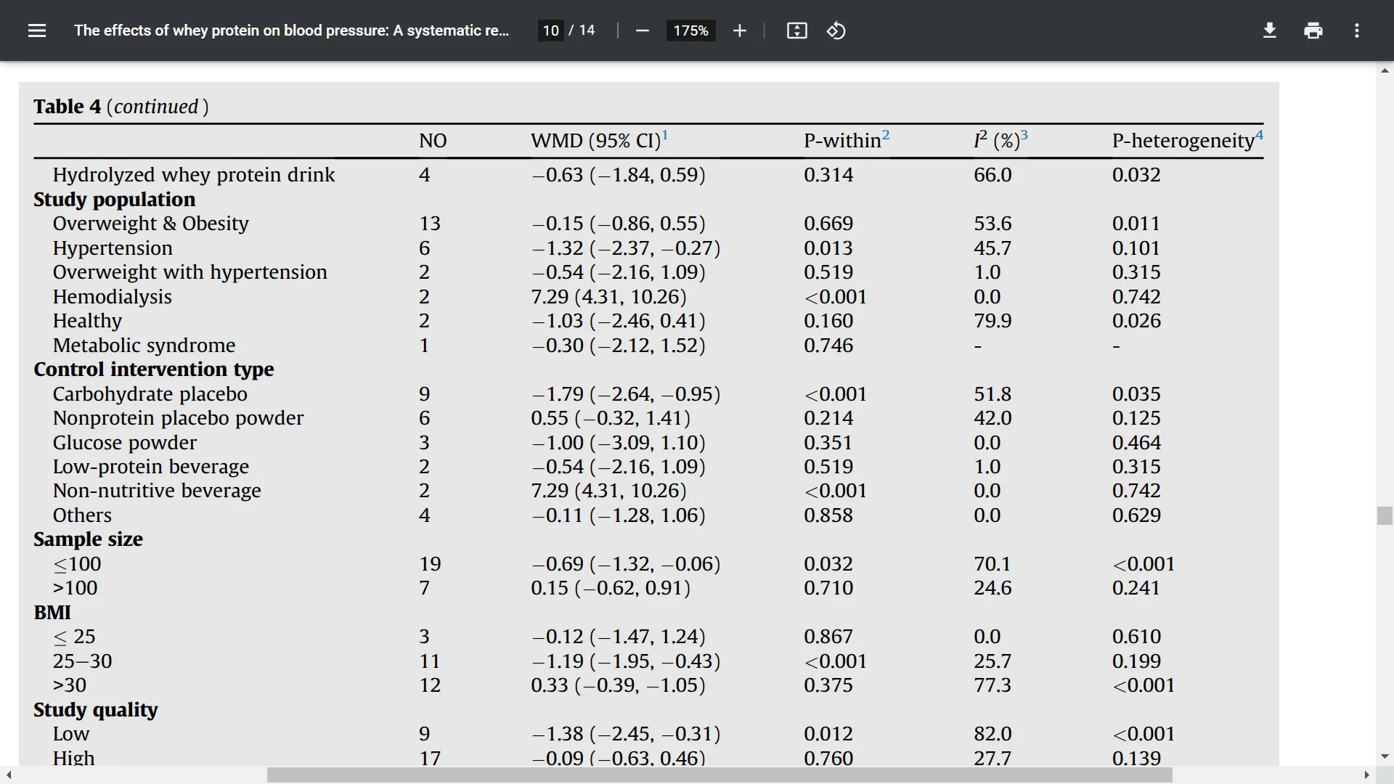This screenshot has height=784, width=1394.
Task: Click the '25–30' BMI row label
Action: tap(82, 661)
